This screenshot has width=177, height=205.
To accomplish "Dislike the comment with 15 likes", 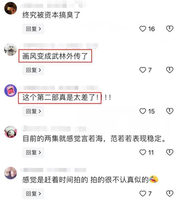I will [170, 111].
